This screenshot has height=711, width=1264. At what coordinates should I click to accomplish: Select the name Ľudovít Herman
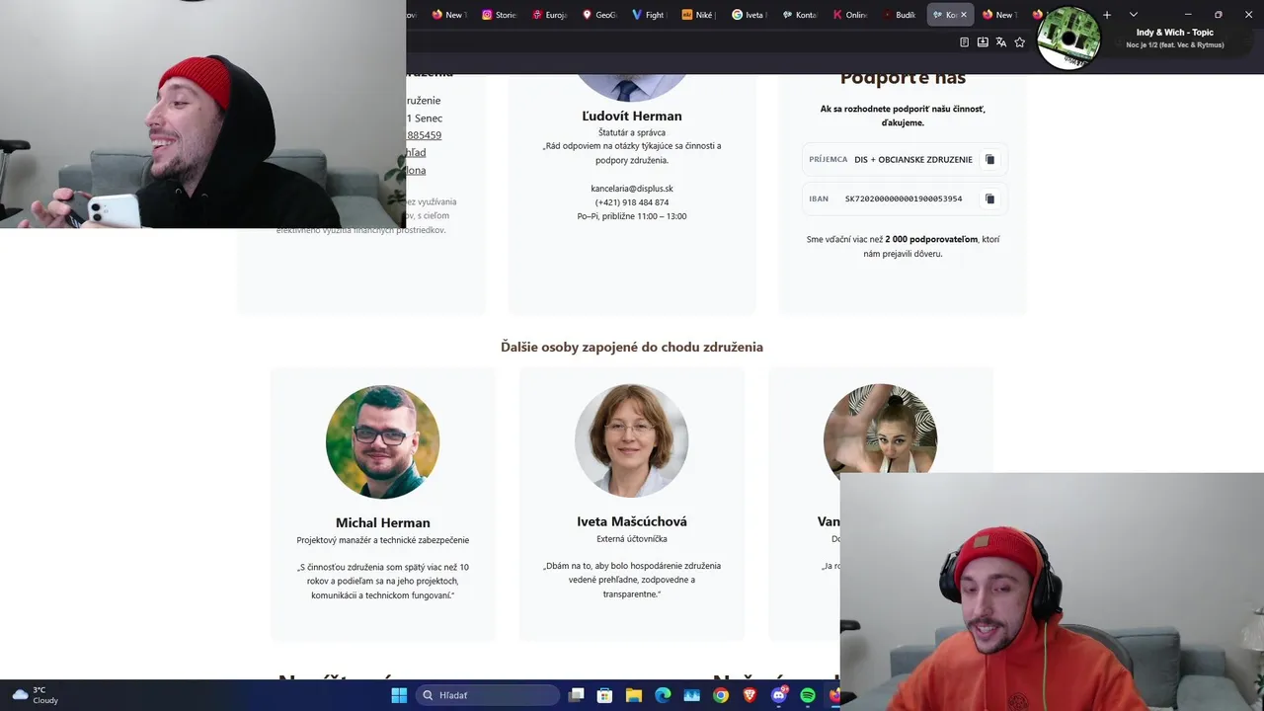point(632,116)
